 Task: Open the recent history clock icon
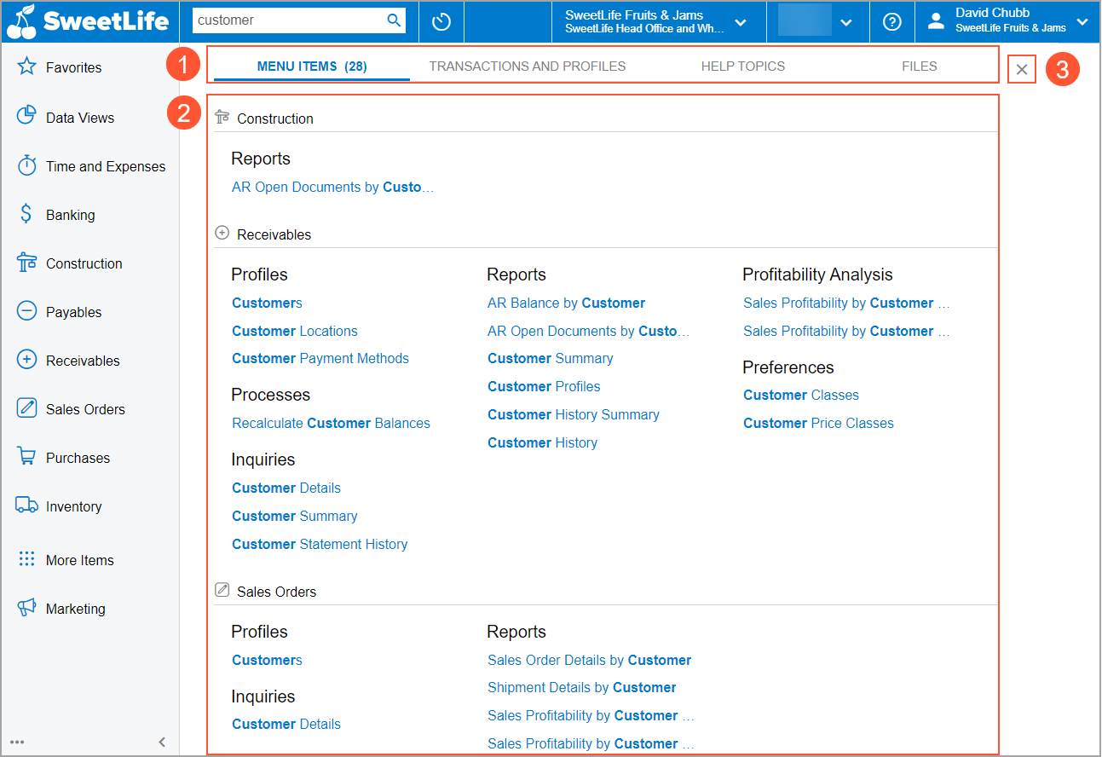coord(441,21)
